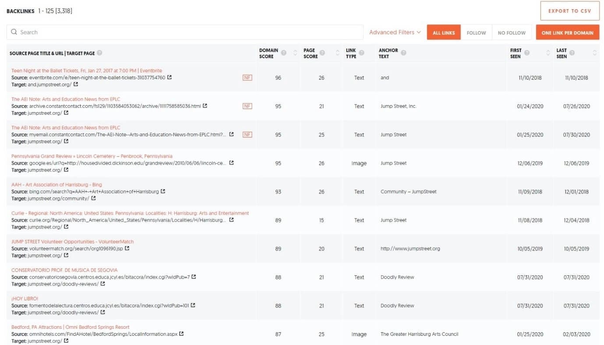
Task: Open external source link for curlie.org row
Action: click(232, 220)
